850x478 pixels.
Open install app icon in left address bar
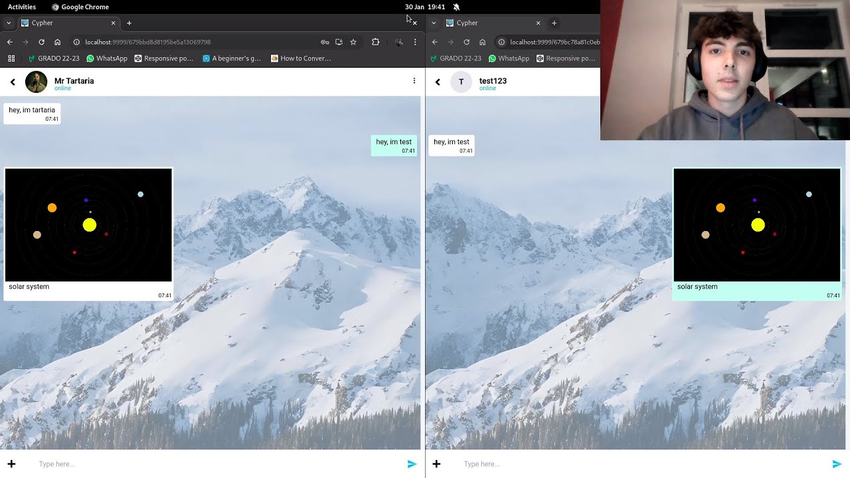(339, 42)
